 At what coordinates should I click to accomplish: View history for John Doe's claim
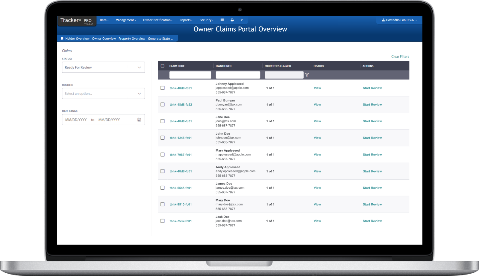coord(317,138)
